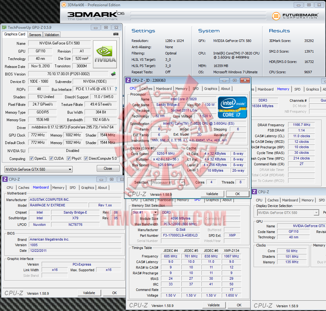Image resolution: width=326 pixels, height=311 pixels.
Task: Click the Core Voltage value 1.520 V
Action: (205, 116)
